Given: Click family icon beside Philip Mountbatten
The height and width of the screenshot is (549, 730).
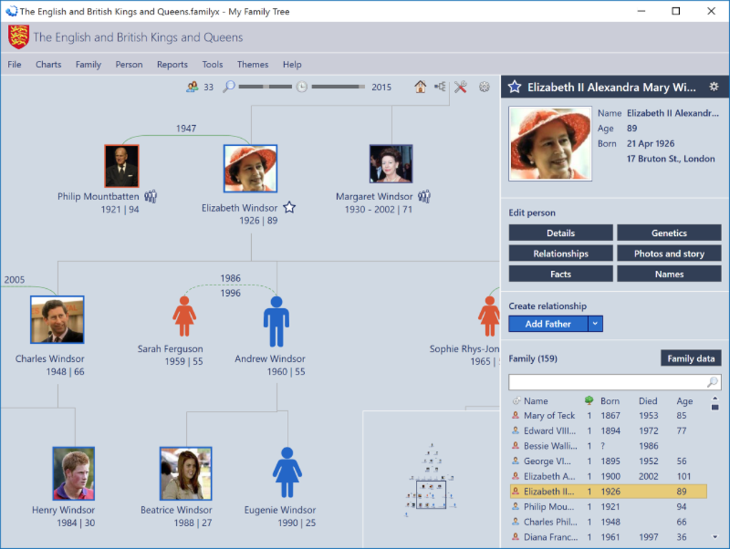Looking at the screenshot, I should point(150,196).
